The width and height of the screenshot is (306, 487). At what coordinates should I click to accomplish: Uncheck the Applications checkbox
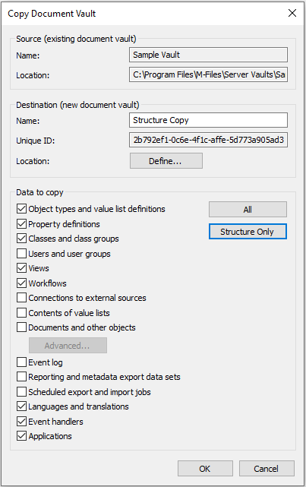tap(21, 436)
